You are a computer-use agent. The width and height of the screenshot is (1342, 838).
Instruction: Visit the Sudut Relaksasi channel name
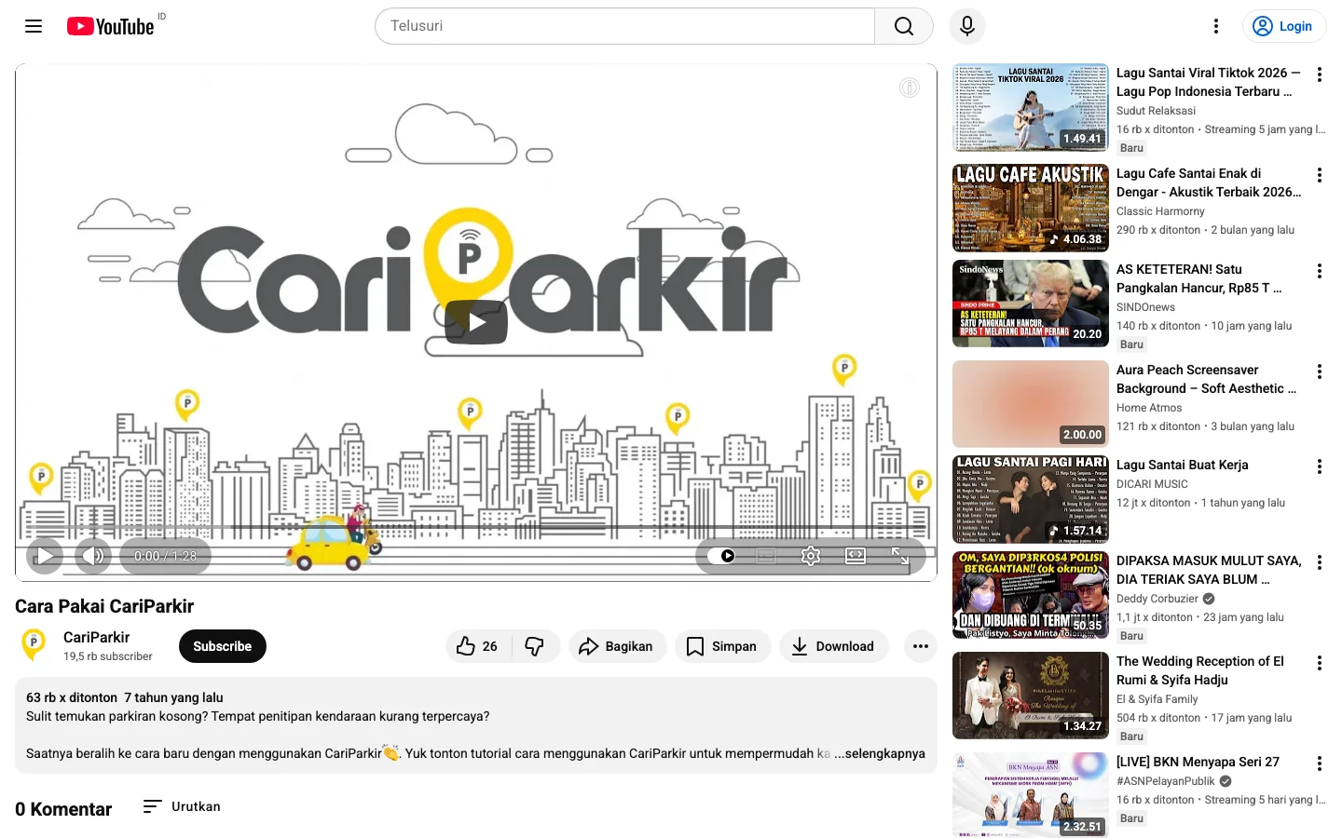pos(1156,111)
